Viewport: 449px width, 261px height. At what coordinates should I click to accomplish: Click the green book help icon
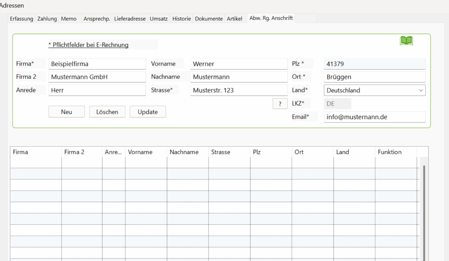pos(406,41)
